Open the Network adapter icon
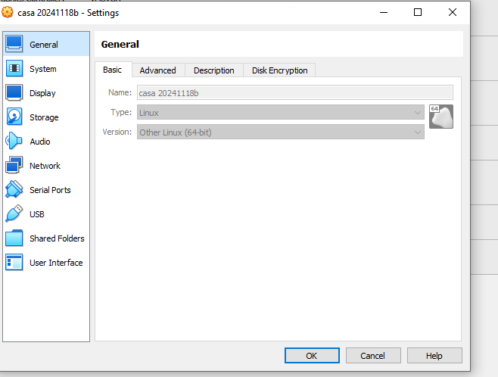Viewport: 498px width, 377px height. point(14,166)
